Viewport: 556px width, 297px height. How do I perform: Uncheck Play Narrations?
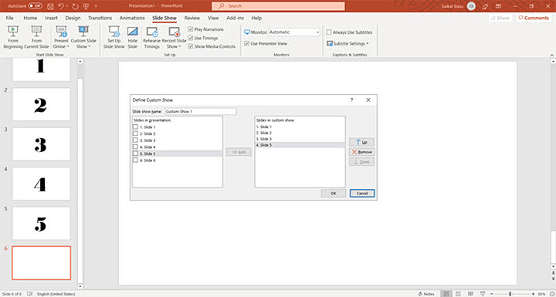coord(191,29)
